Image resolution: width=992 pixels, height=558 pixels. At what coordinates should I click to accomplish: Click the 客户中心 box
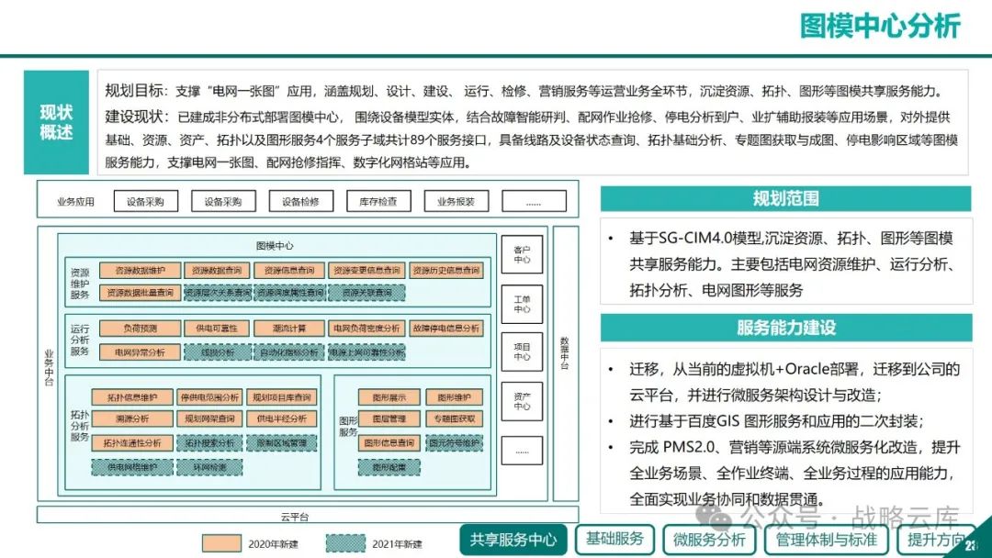pyautogui.click(x=522, y=254)
